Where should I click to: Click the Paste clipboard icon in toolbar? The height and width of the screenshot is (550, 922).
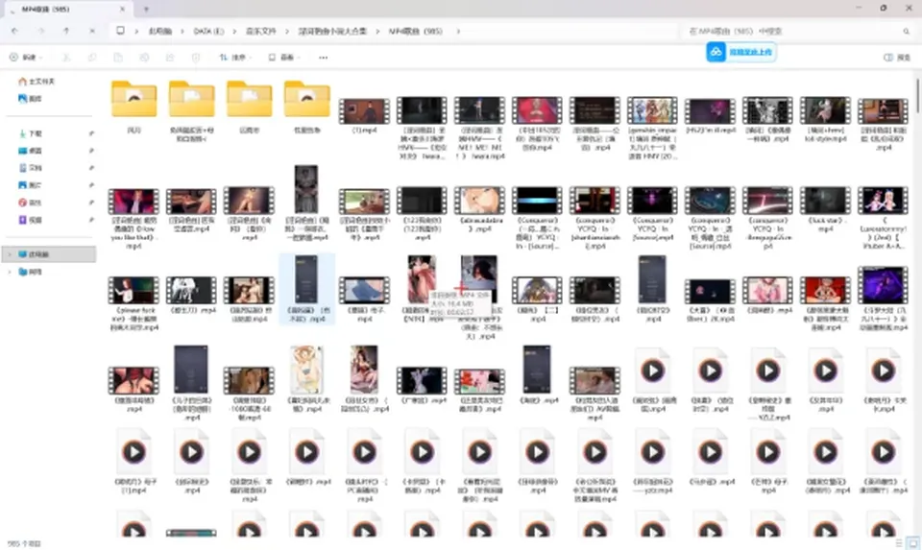tap(118, 58)
